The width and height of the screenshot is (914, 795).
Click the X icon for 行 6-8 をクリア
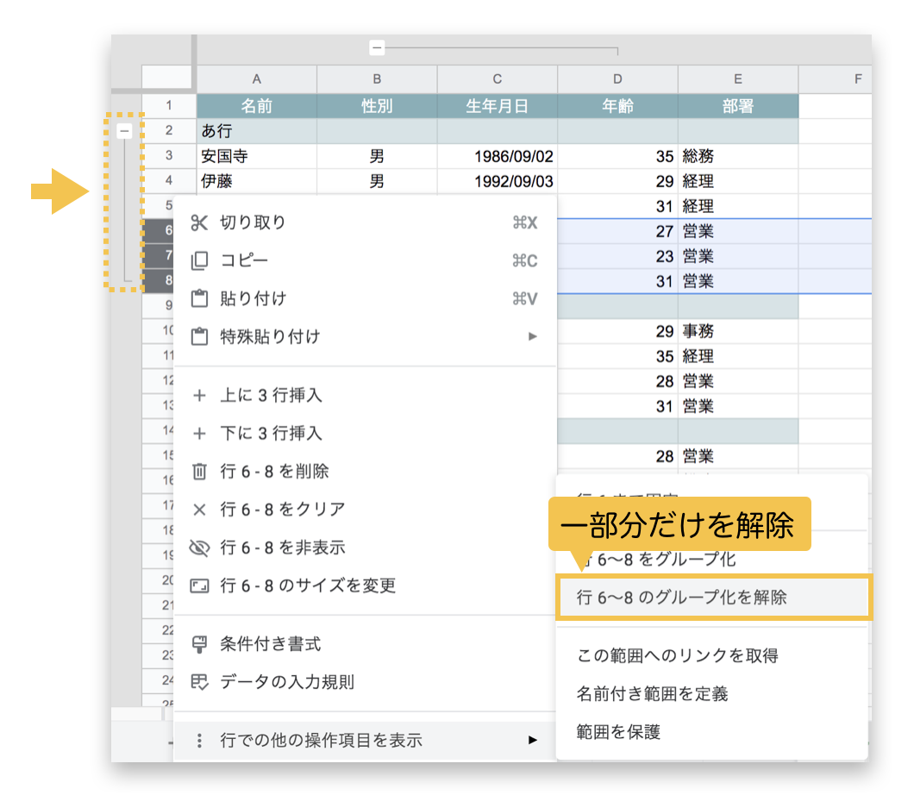pyautogui.click(x=198, y=509)
